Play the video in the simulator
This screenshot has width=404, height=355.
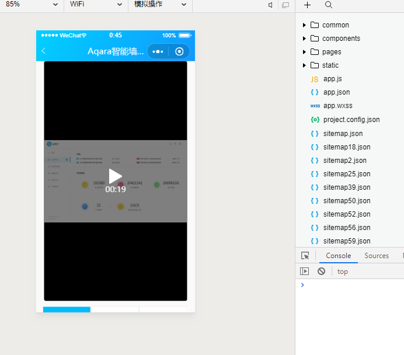click(x=115, y=176)
